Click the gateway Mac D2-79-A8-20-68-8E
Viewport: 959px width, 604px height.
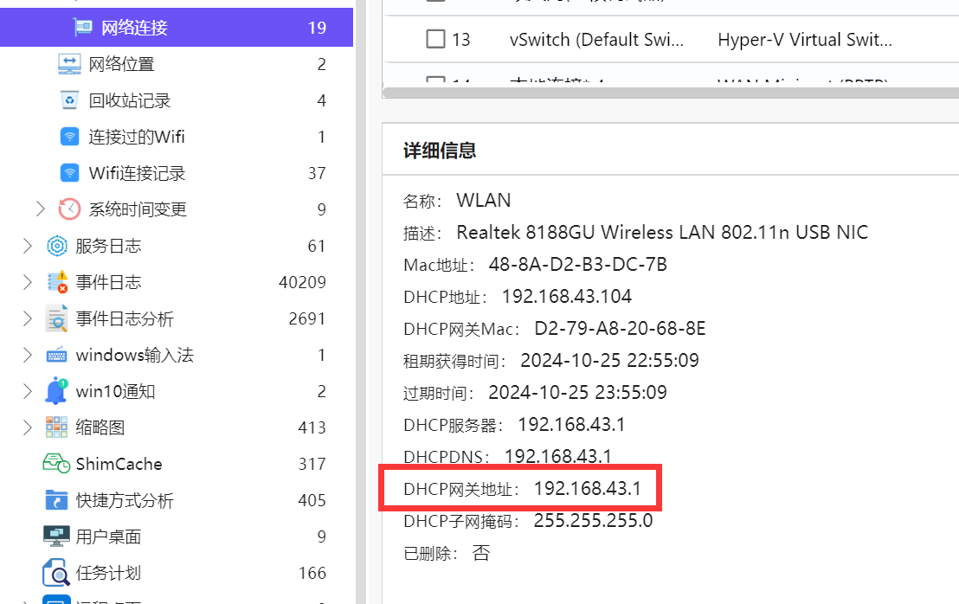[x=621, y=328]
